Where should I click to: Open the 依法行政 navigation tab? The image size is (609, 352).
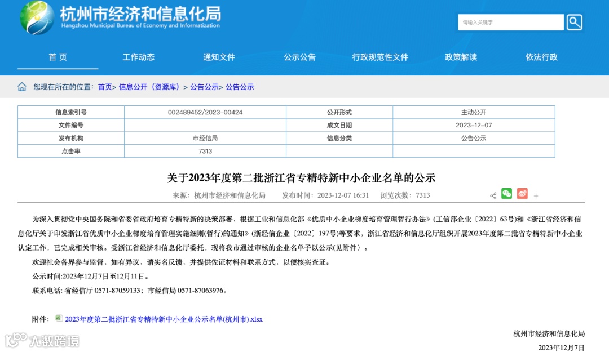coord(541,57)
